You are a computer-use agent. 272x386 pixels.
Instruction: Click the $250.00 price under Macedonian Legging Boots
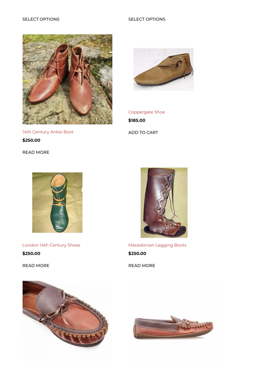point(137,254)
